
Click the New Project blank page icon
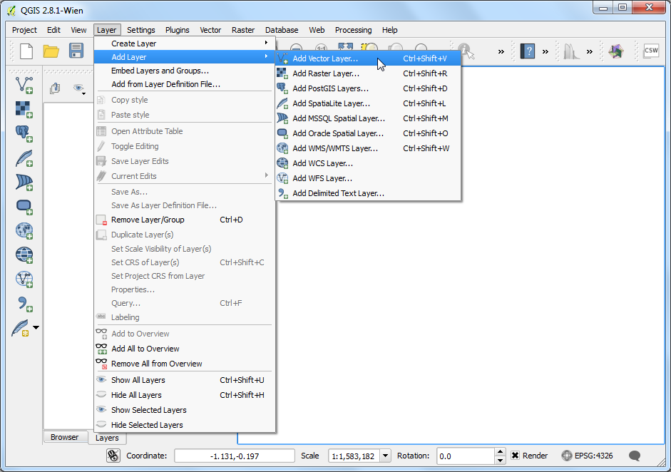[x=26, y=51]
